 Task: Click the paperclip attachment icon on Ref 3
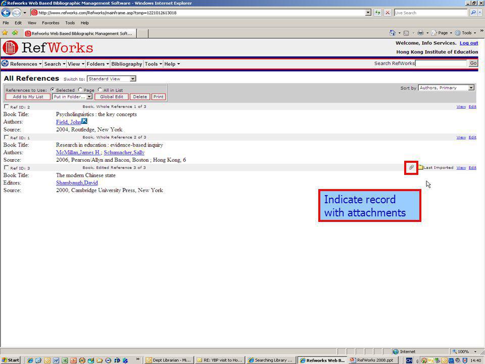click(x=411, y=167)
